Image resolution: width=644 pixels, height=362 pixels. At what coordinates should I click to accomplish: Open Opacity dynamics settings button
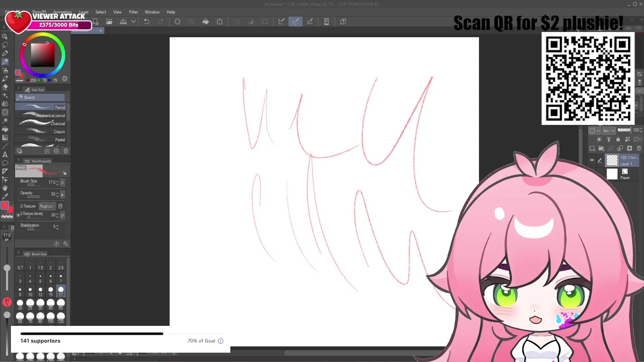(x=62, y=194)
